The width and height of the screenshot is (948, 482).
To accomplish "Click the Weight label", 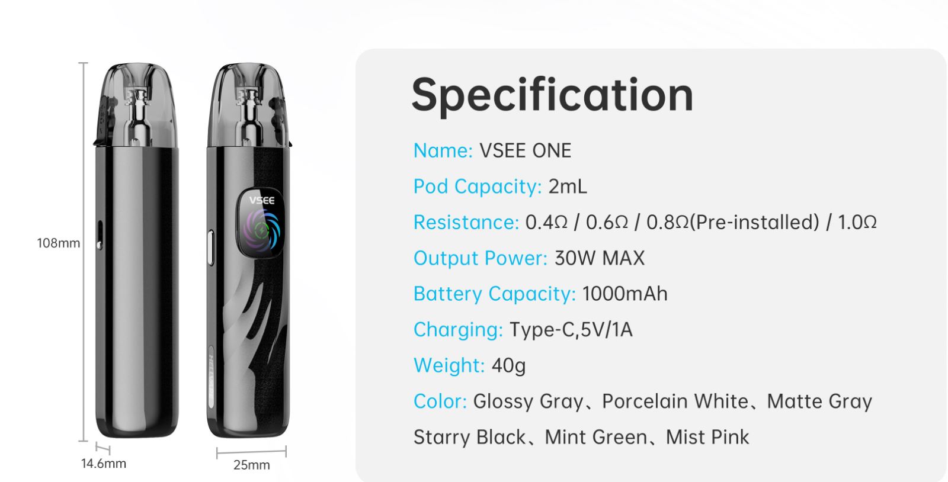I will (449, 365).
